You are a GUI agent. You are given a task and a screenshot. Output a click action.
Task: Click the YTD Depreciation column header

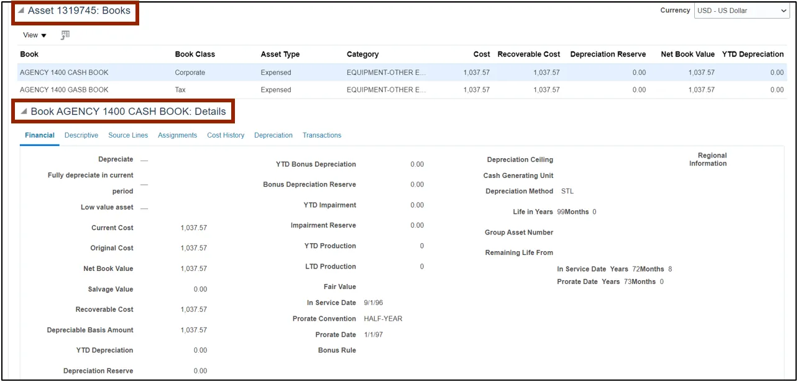[753, 55]
